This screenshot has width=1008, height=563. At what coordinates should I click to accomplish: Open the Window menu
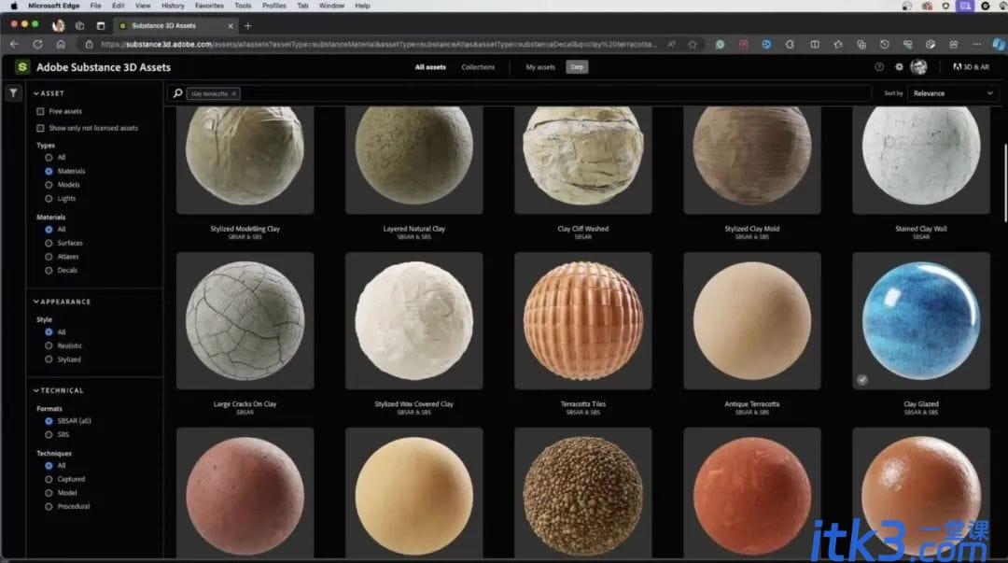click(331, 6)
